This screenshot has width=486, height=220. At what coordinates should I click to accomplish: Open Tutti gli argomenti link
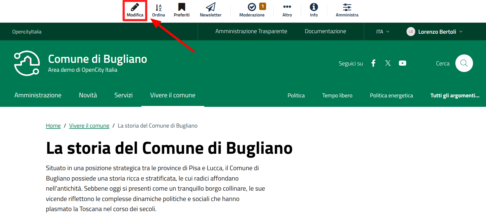(x=455, y=96)
